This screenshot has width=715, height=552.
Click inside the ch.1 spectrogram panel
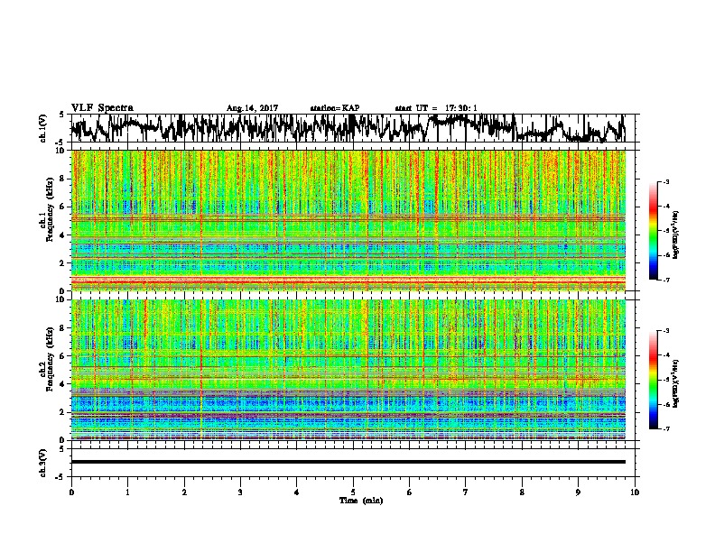point(348,220)
